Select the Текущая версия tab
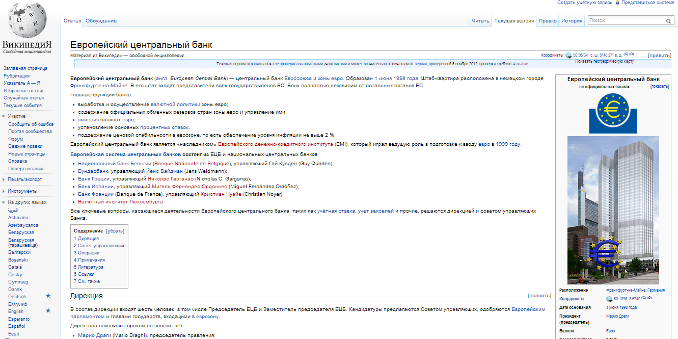This screenshot has width=678, height=339. point(514,21)
